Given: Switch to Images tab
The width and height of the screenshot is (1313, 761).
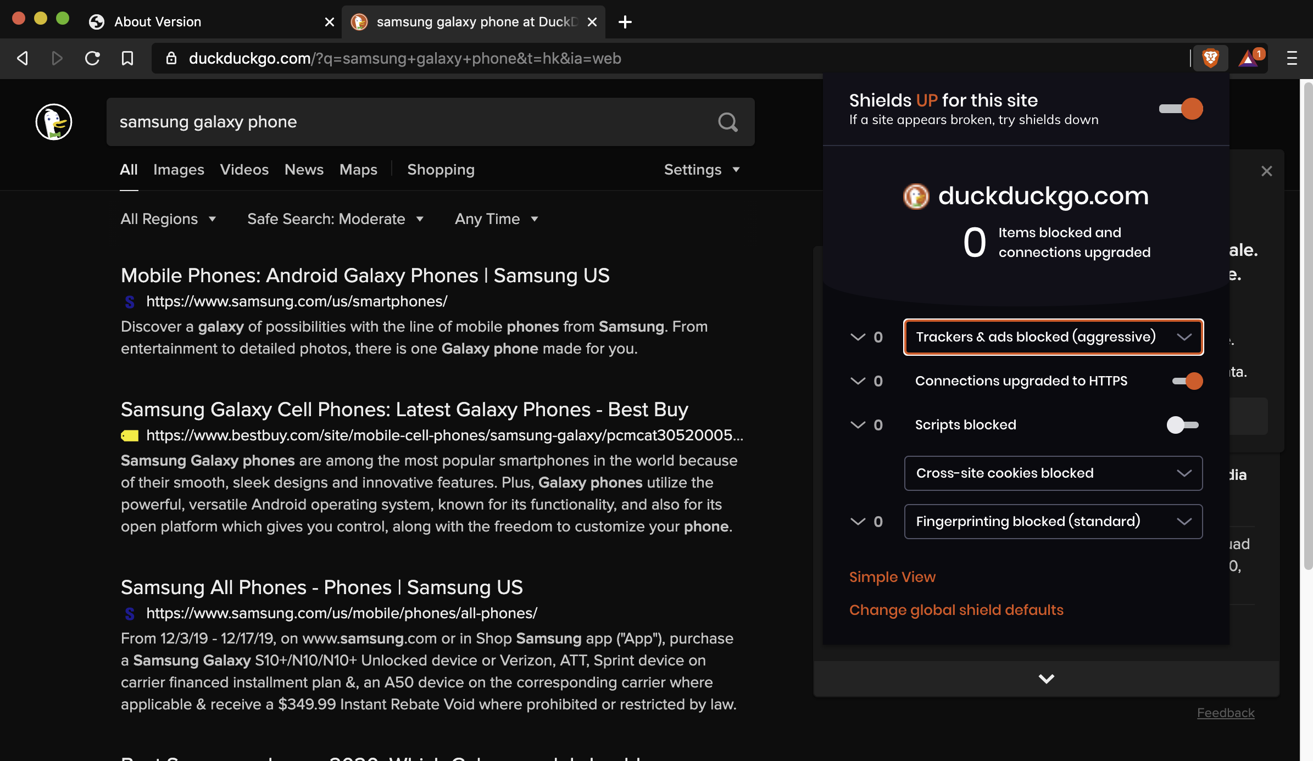Looking at the screenshot, I should coord(179,170).
